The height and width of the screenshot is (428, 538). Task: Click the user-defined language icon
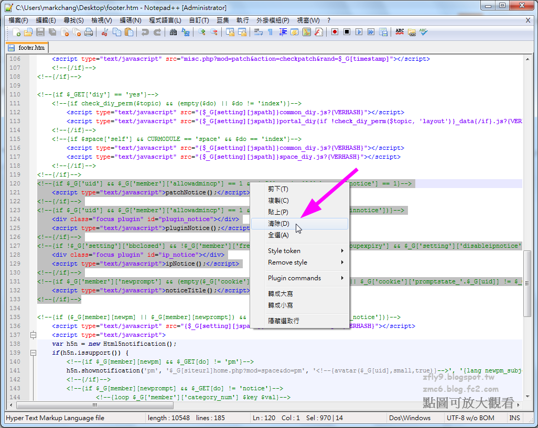point(295,32)
